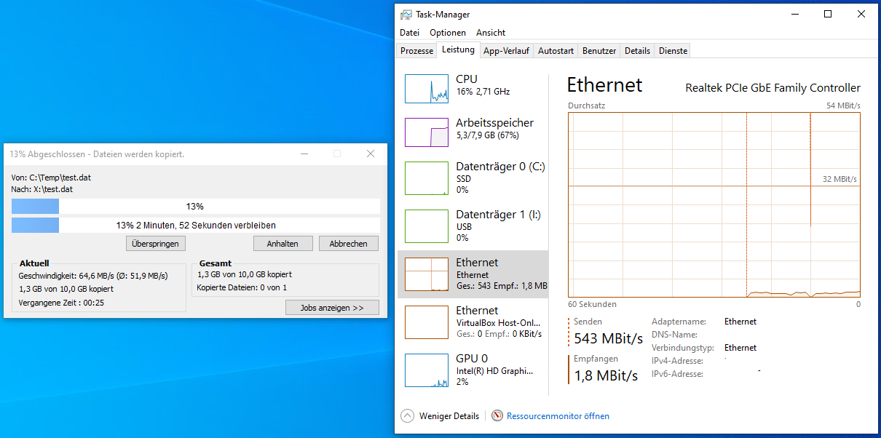Open the Ressourcenmonitor öffnen link

(558, 416)
